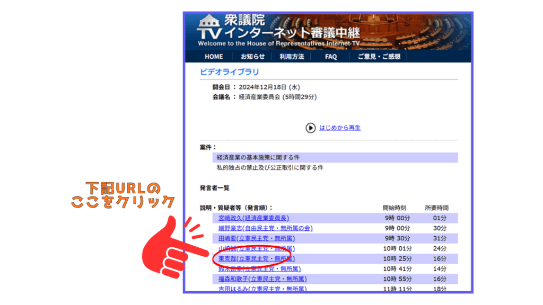Open speaker link 細野豪志(自由民主党・無所属の会)

click(265, 228)
